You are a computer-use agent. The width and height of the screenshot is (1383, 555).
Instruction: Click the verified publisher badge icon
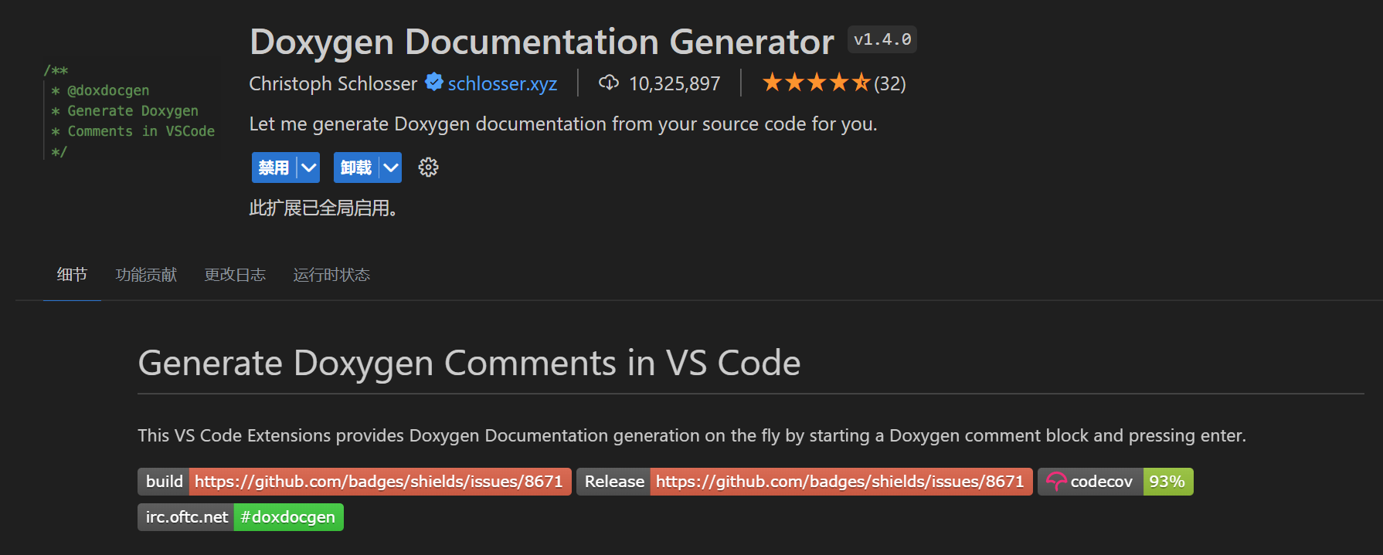tap(434, 82)
